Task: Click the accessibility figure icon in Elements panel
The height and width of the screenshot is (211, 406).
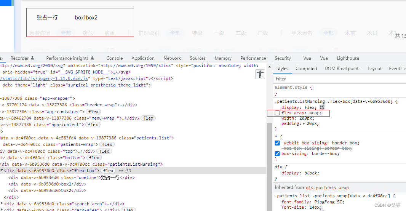Action: point(260,74)
